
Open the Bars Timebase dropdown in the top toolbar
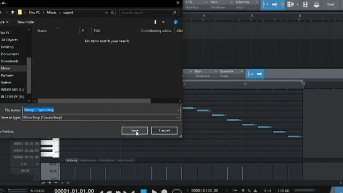(x=221, y=2)
